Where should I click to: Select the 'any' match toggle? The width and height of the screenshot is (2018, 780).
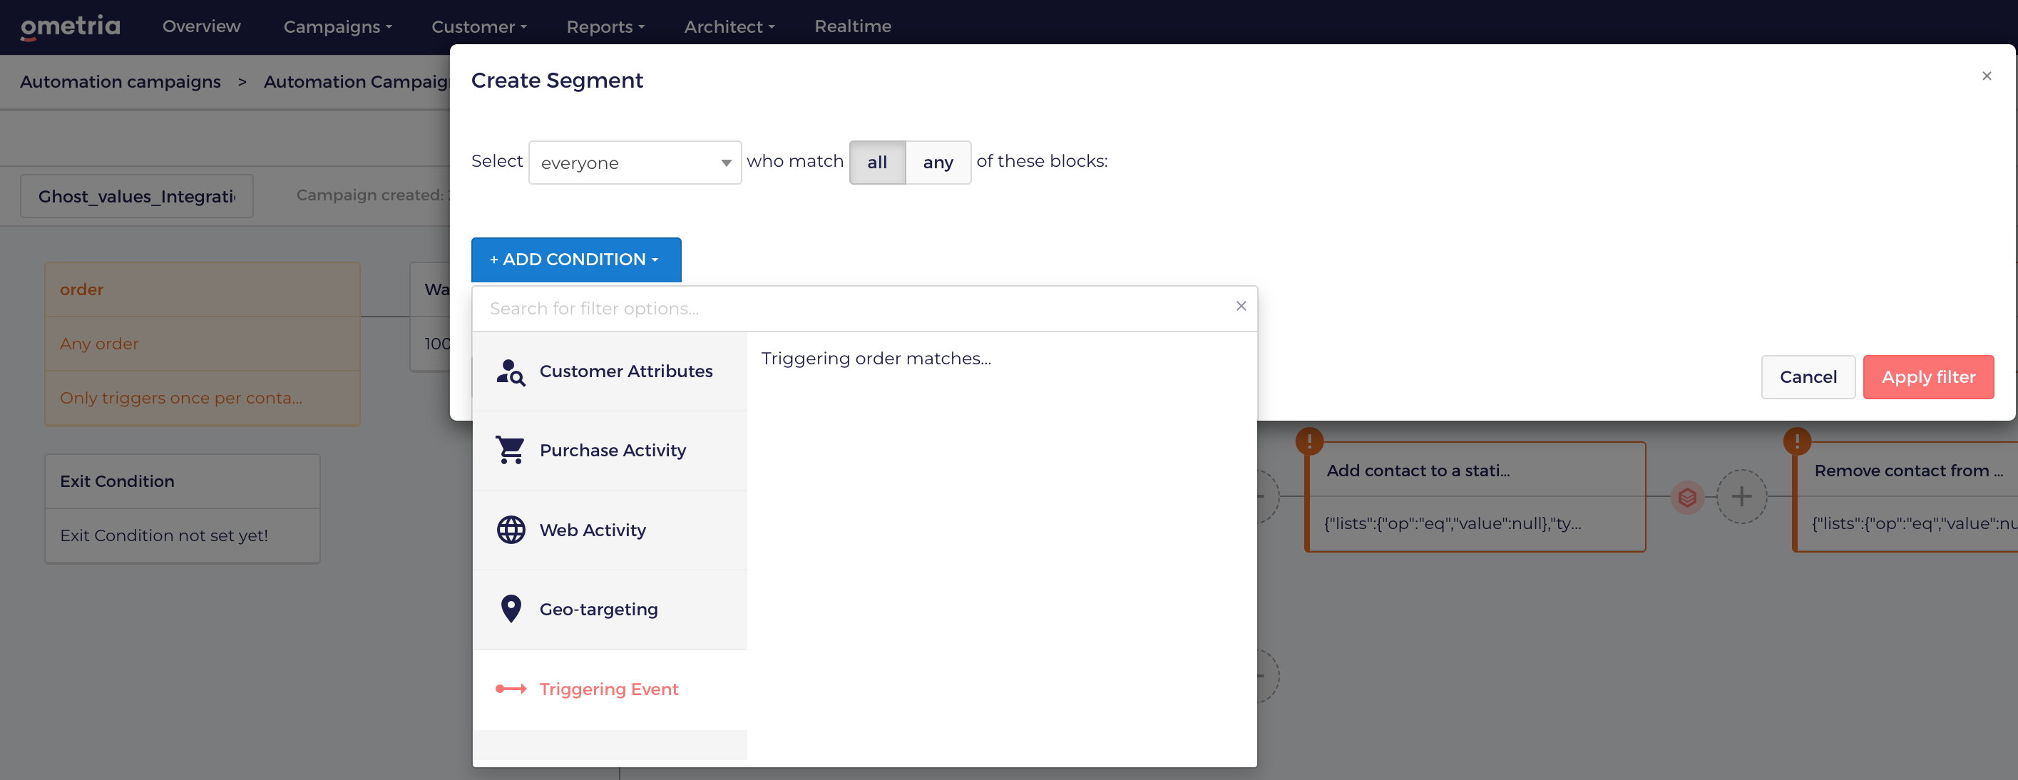[x=938, y=163]
